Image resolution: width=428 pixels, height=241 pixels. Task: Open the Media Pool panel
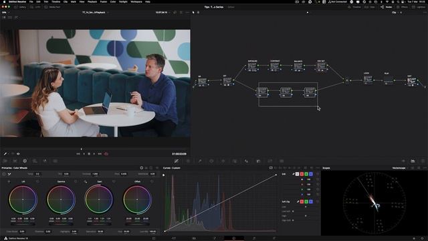click(x=53, y=7)
